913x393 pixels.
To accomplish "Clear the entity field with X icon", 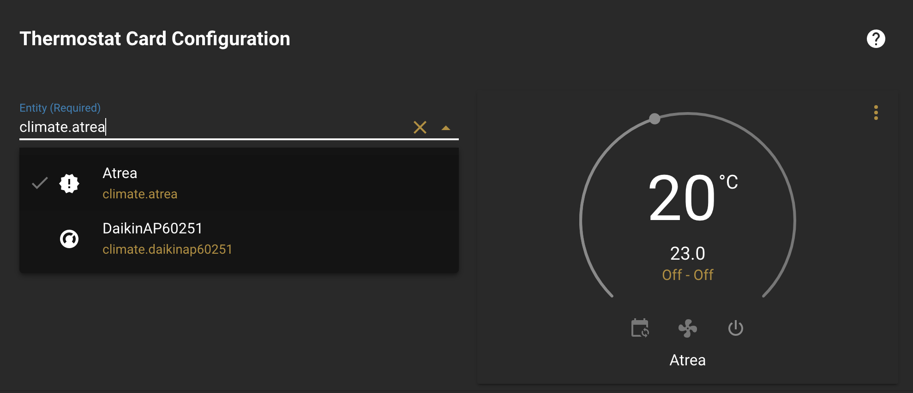I will coord(420,127).
